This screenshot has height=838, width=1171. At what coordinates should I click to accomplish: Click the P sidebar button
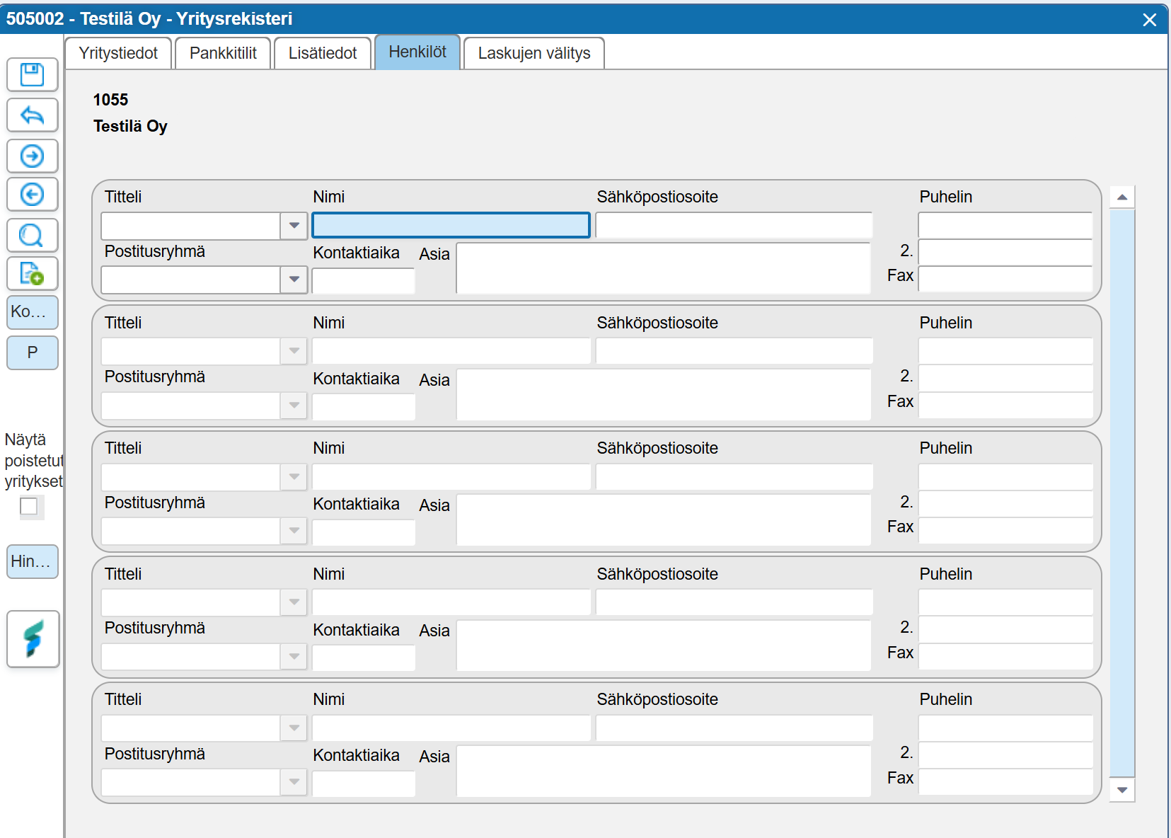pyautogui.click(x=33, y=352)
